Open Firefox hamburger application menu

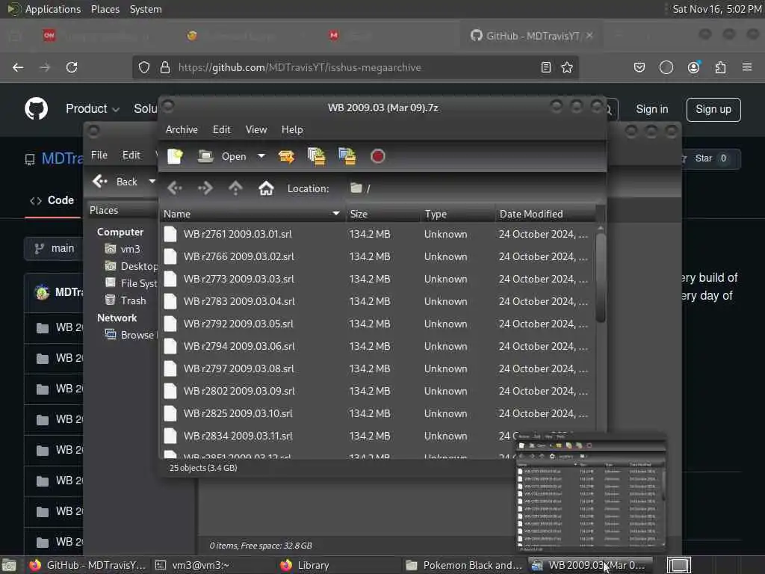pyautogui.click(x=747, y=67)
